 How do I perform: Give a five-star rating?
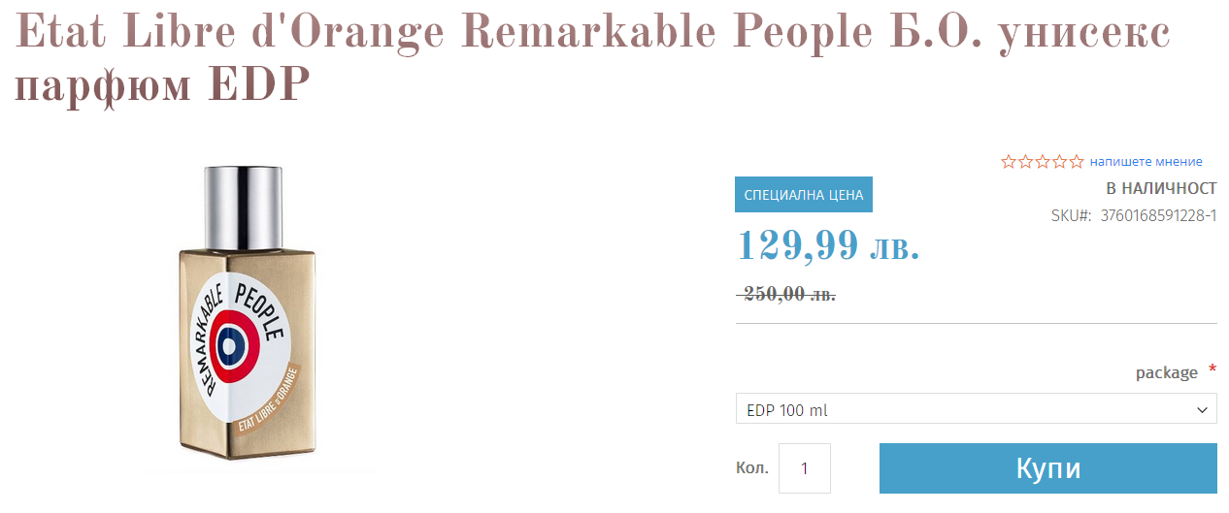click(x=1076, y=162)
